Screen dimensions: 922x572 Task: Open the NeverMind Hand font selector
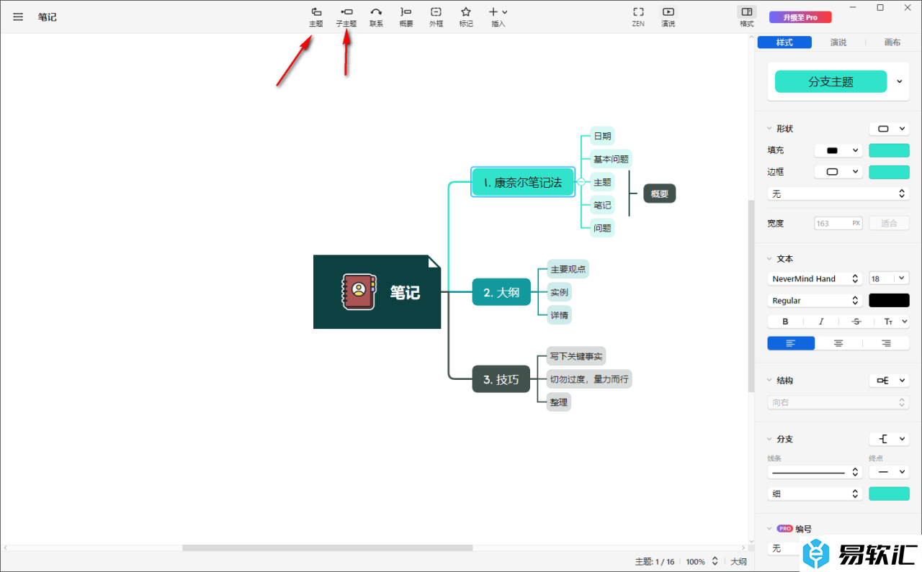tap(815, 278)
